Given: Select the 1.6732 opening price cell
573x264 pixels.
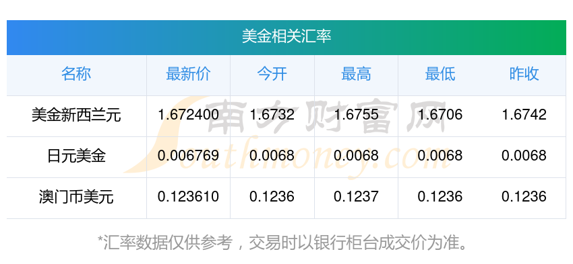Looking at the screenshot, I should click(272, 115).
